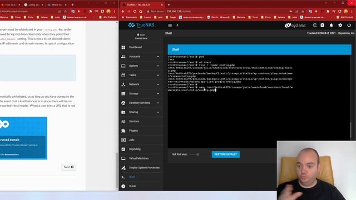The height and width of the screenshot is (200, 356).
Task: Expand the Storage menu arrow
Action: [x=158, y=94]
